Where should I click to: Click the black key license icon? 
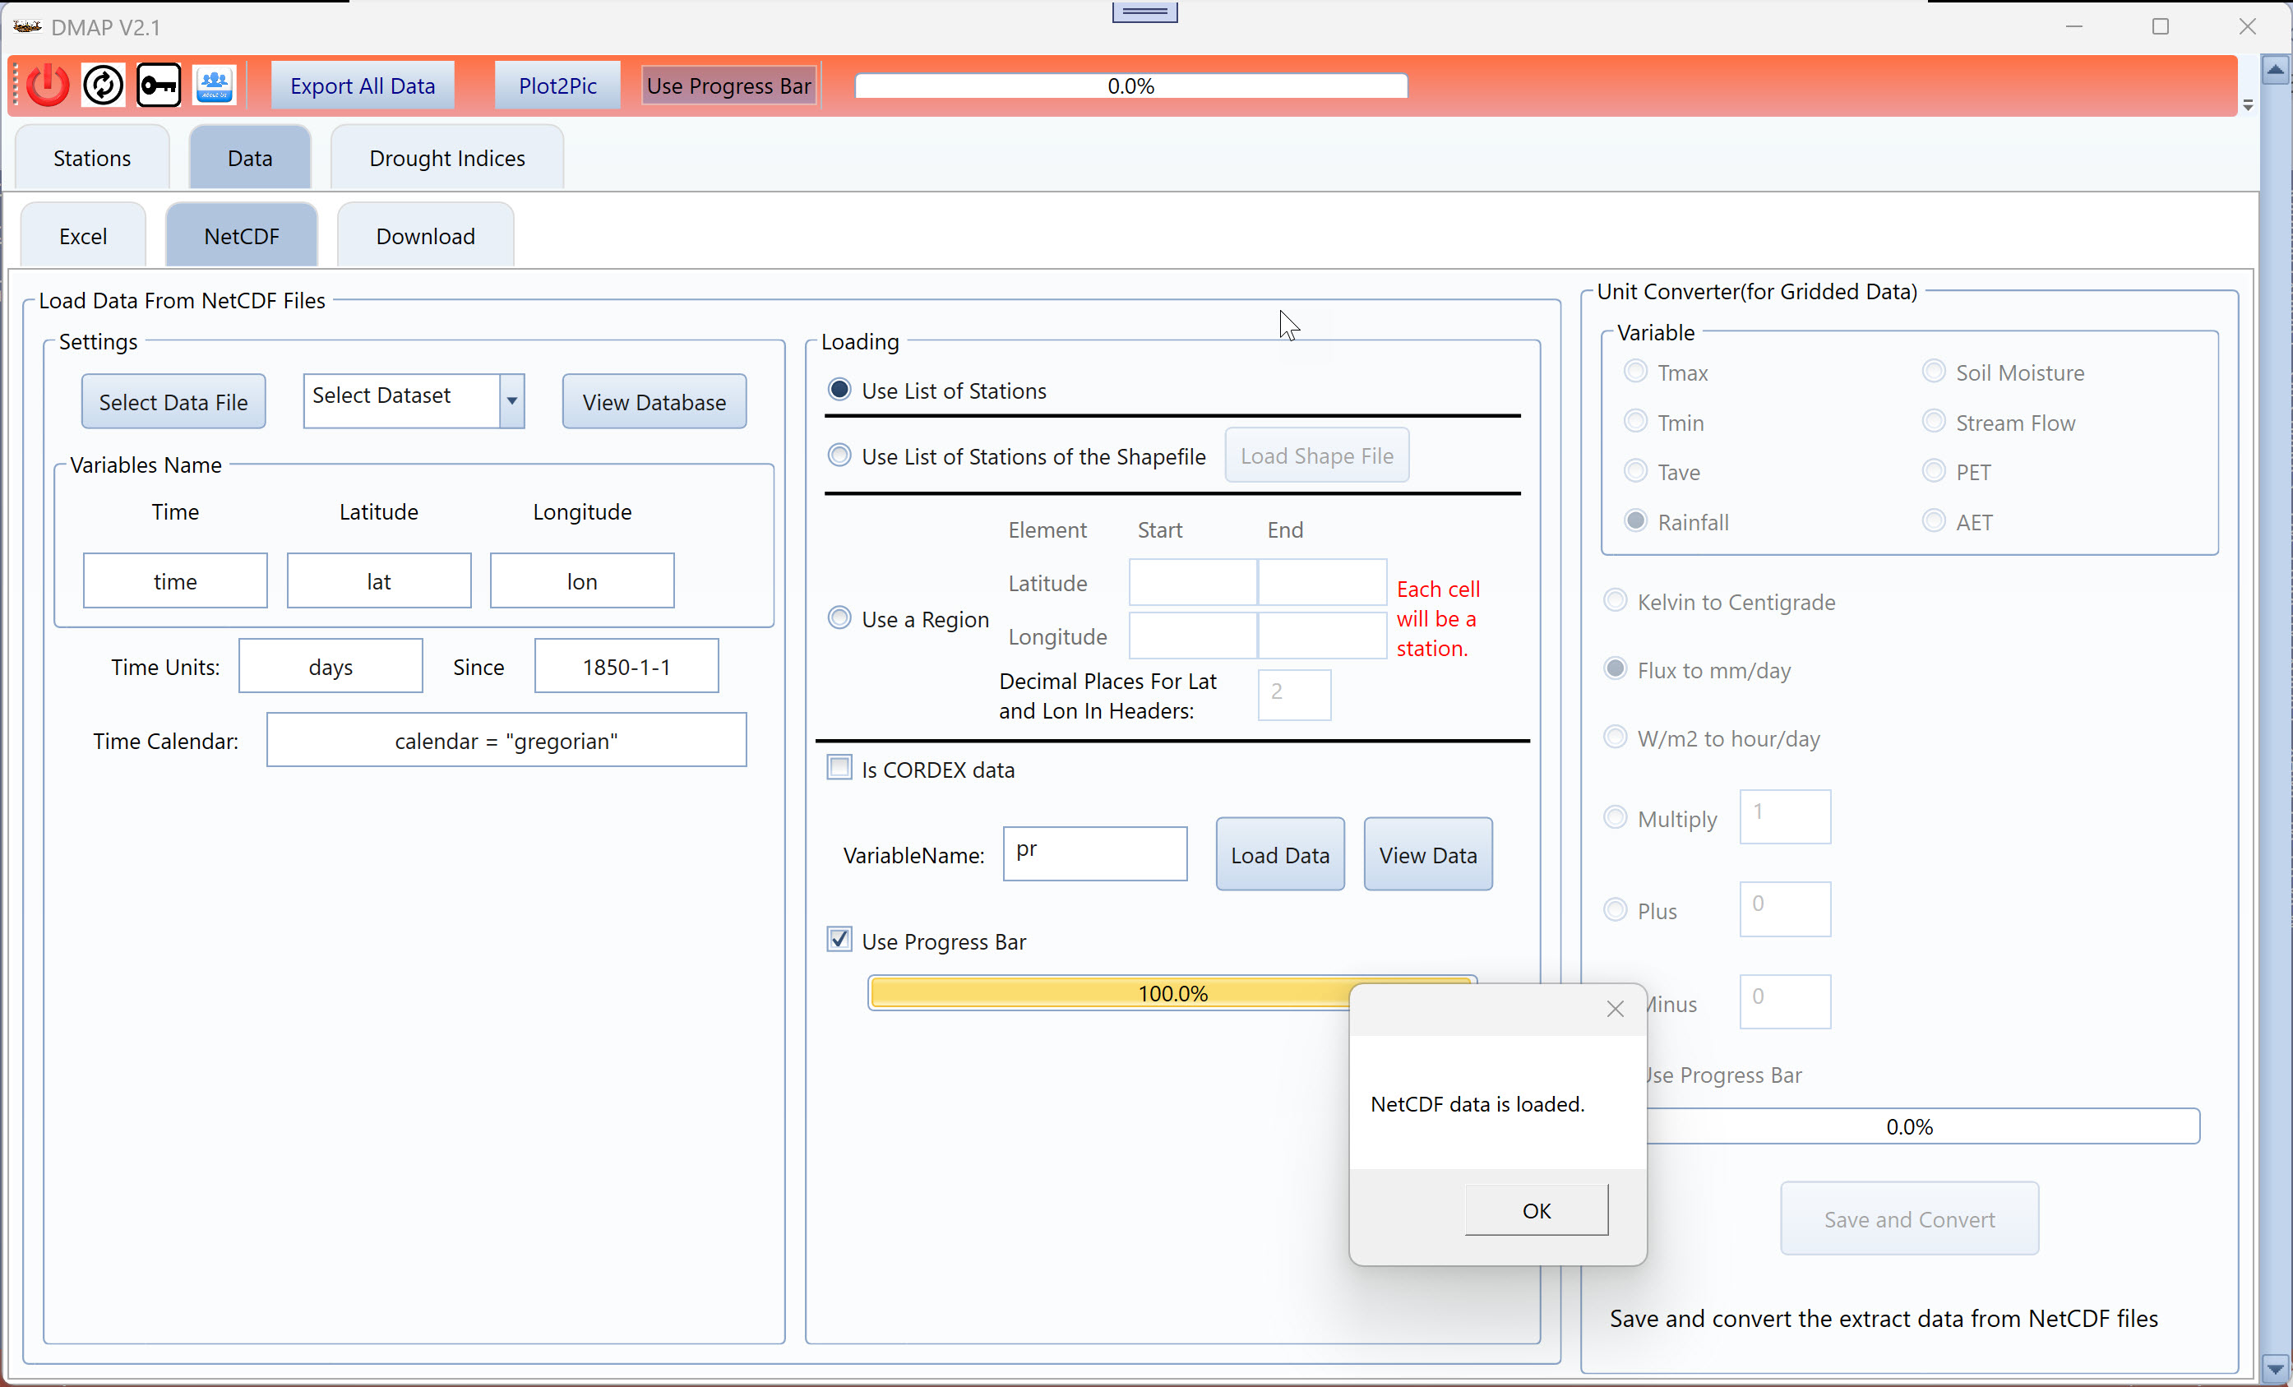pyautogui.click(x=159, y=86)
